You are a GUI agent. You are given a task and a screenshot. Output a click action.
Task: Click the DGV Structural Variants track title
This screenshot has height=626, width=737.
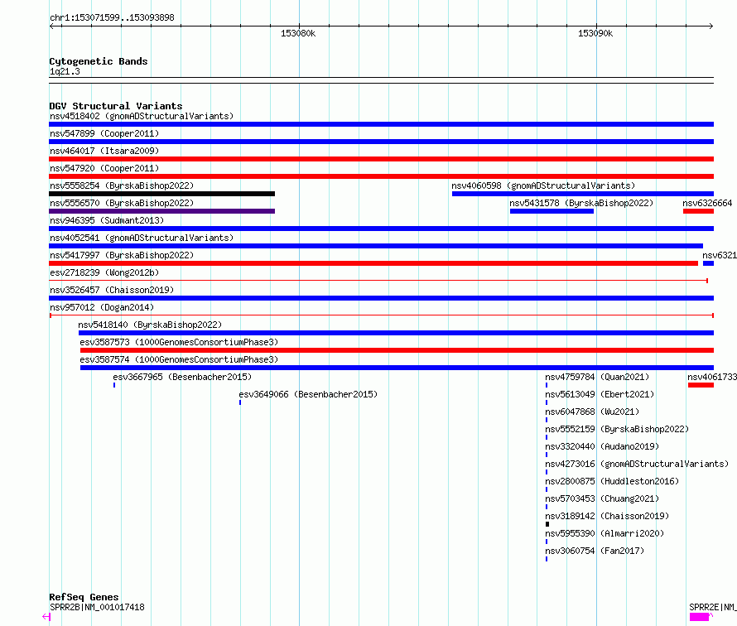(x=116, y=106)
